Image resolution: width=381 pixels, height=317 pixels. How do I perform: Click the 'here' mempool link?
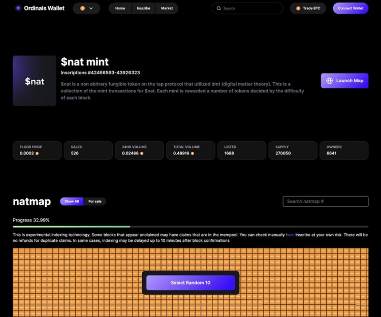tap(290, 235)
